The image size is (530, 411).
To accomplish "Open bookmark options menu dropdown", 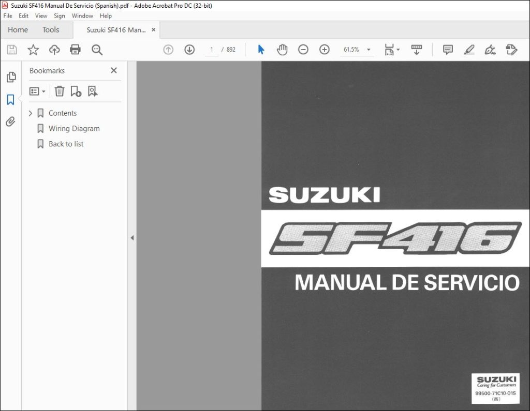I will pos(37,91).
